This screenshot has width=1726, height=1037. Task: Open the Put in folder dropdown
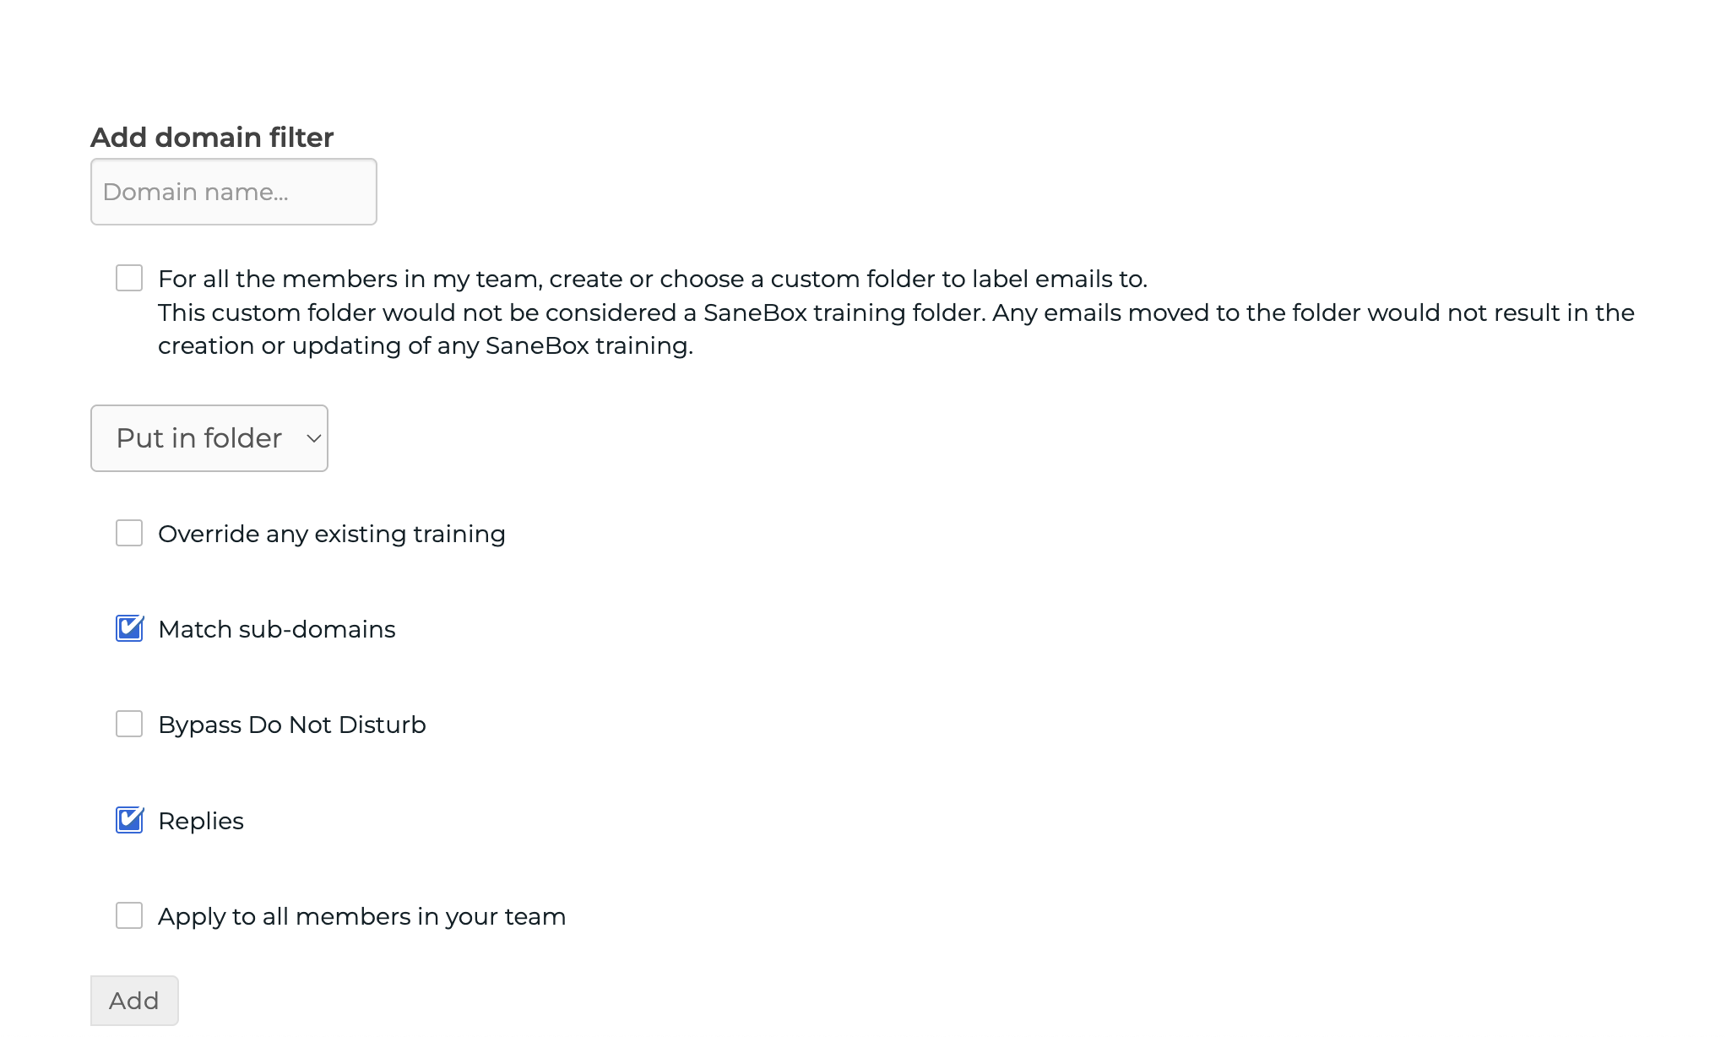coord(209,438)
